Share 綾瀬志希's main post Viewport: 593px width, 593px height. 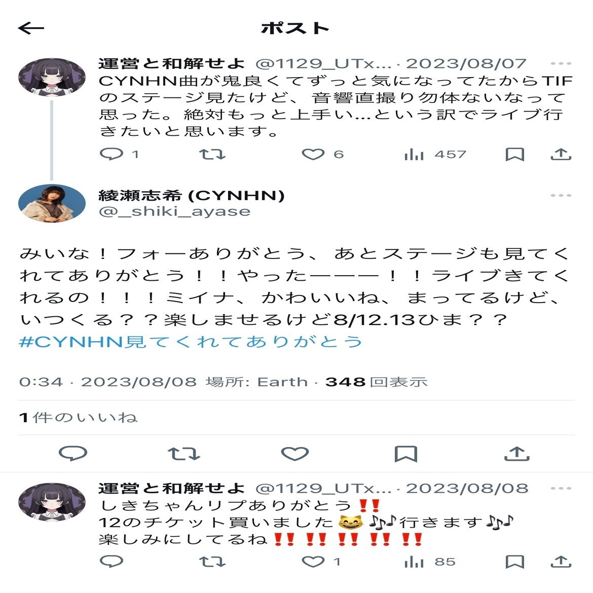pyautogui.click(x=517, y=454)
